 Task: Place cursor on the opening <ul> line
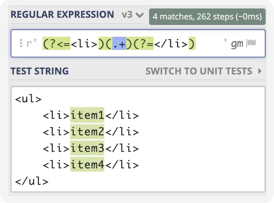coord(29,99)
